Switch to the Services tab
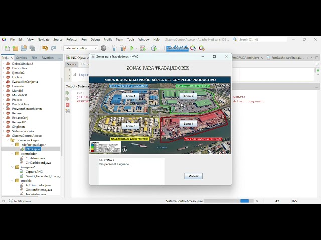The width and height of the screenshot is (321, 240). [21, 58]
